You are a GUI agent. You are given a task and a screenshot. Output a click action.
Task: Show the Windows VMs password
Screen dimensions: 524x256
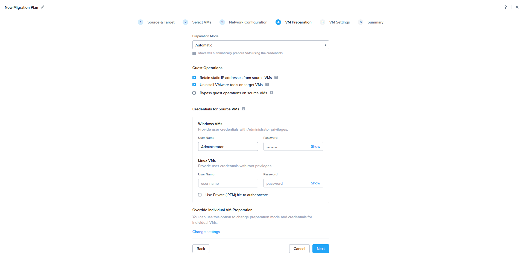(315, 147)
